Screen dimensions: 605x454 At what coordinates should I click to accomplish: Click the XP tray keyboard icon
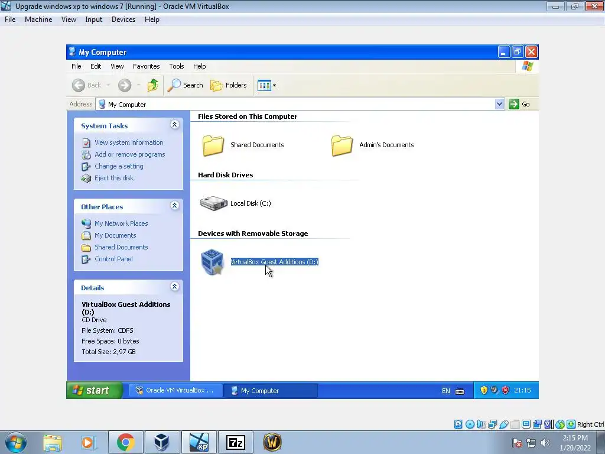pos(460,391)
